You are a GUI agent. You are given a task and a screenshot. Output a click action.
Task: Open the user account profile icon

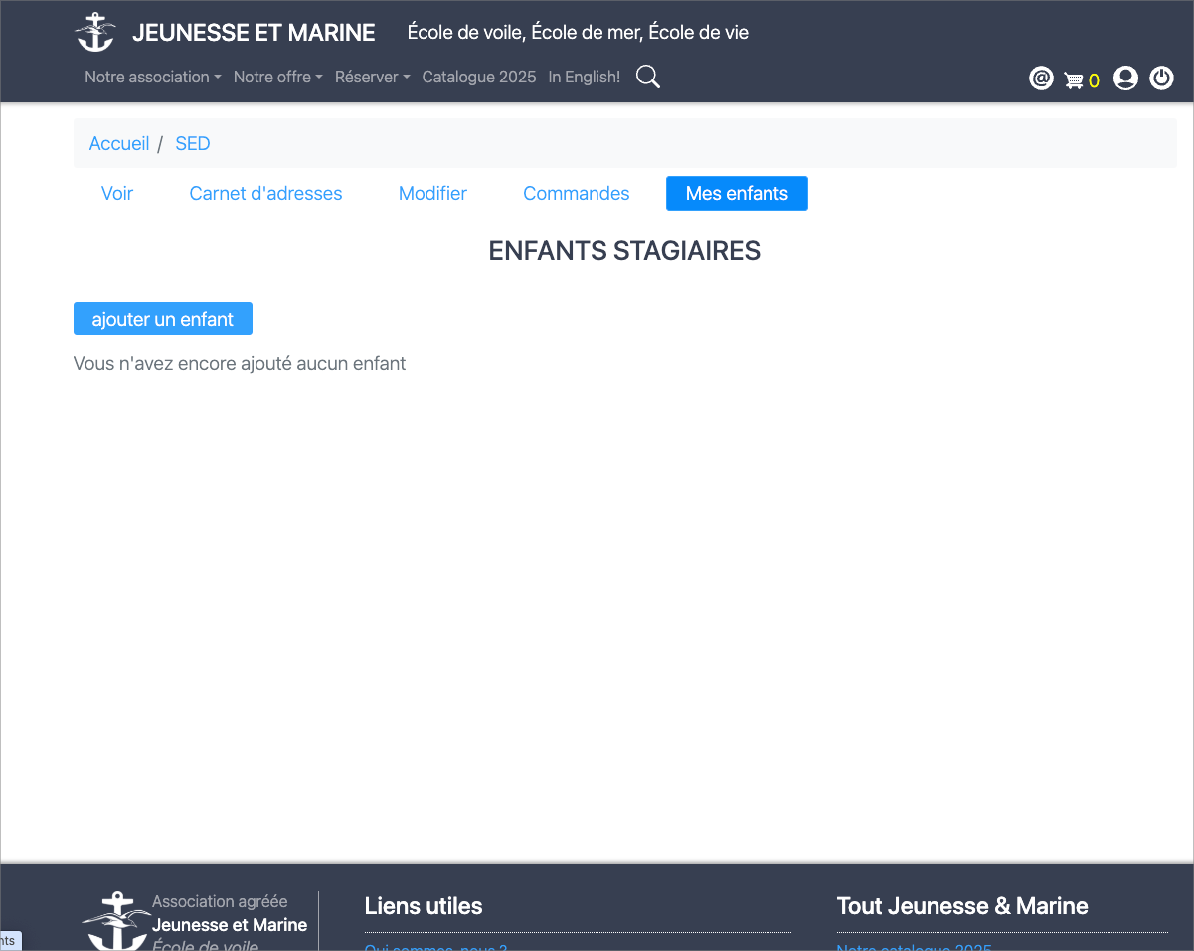tap(1125, 79)
